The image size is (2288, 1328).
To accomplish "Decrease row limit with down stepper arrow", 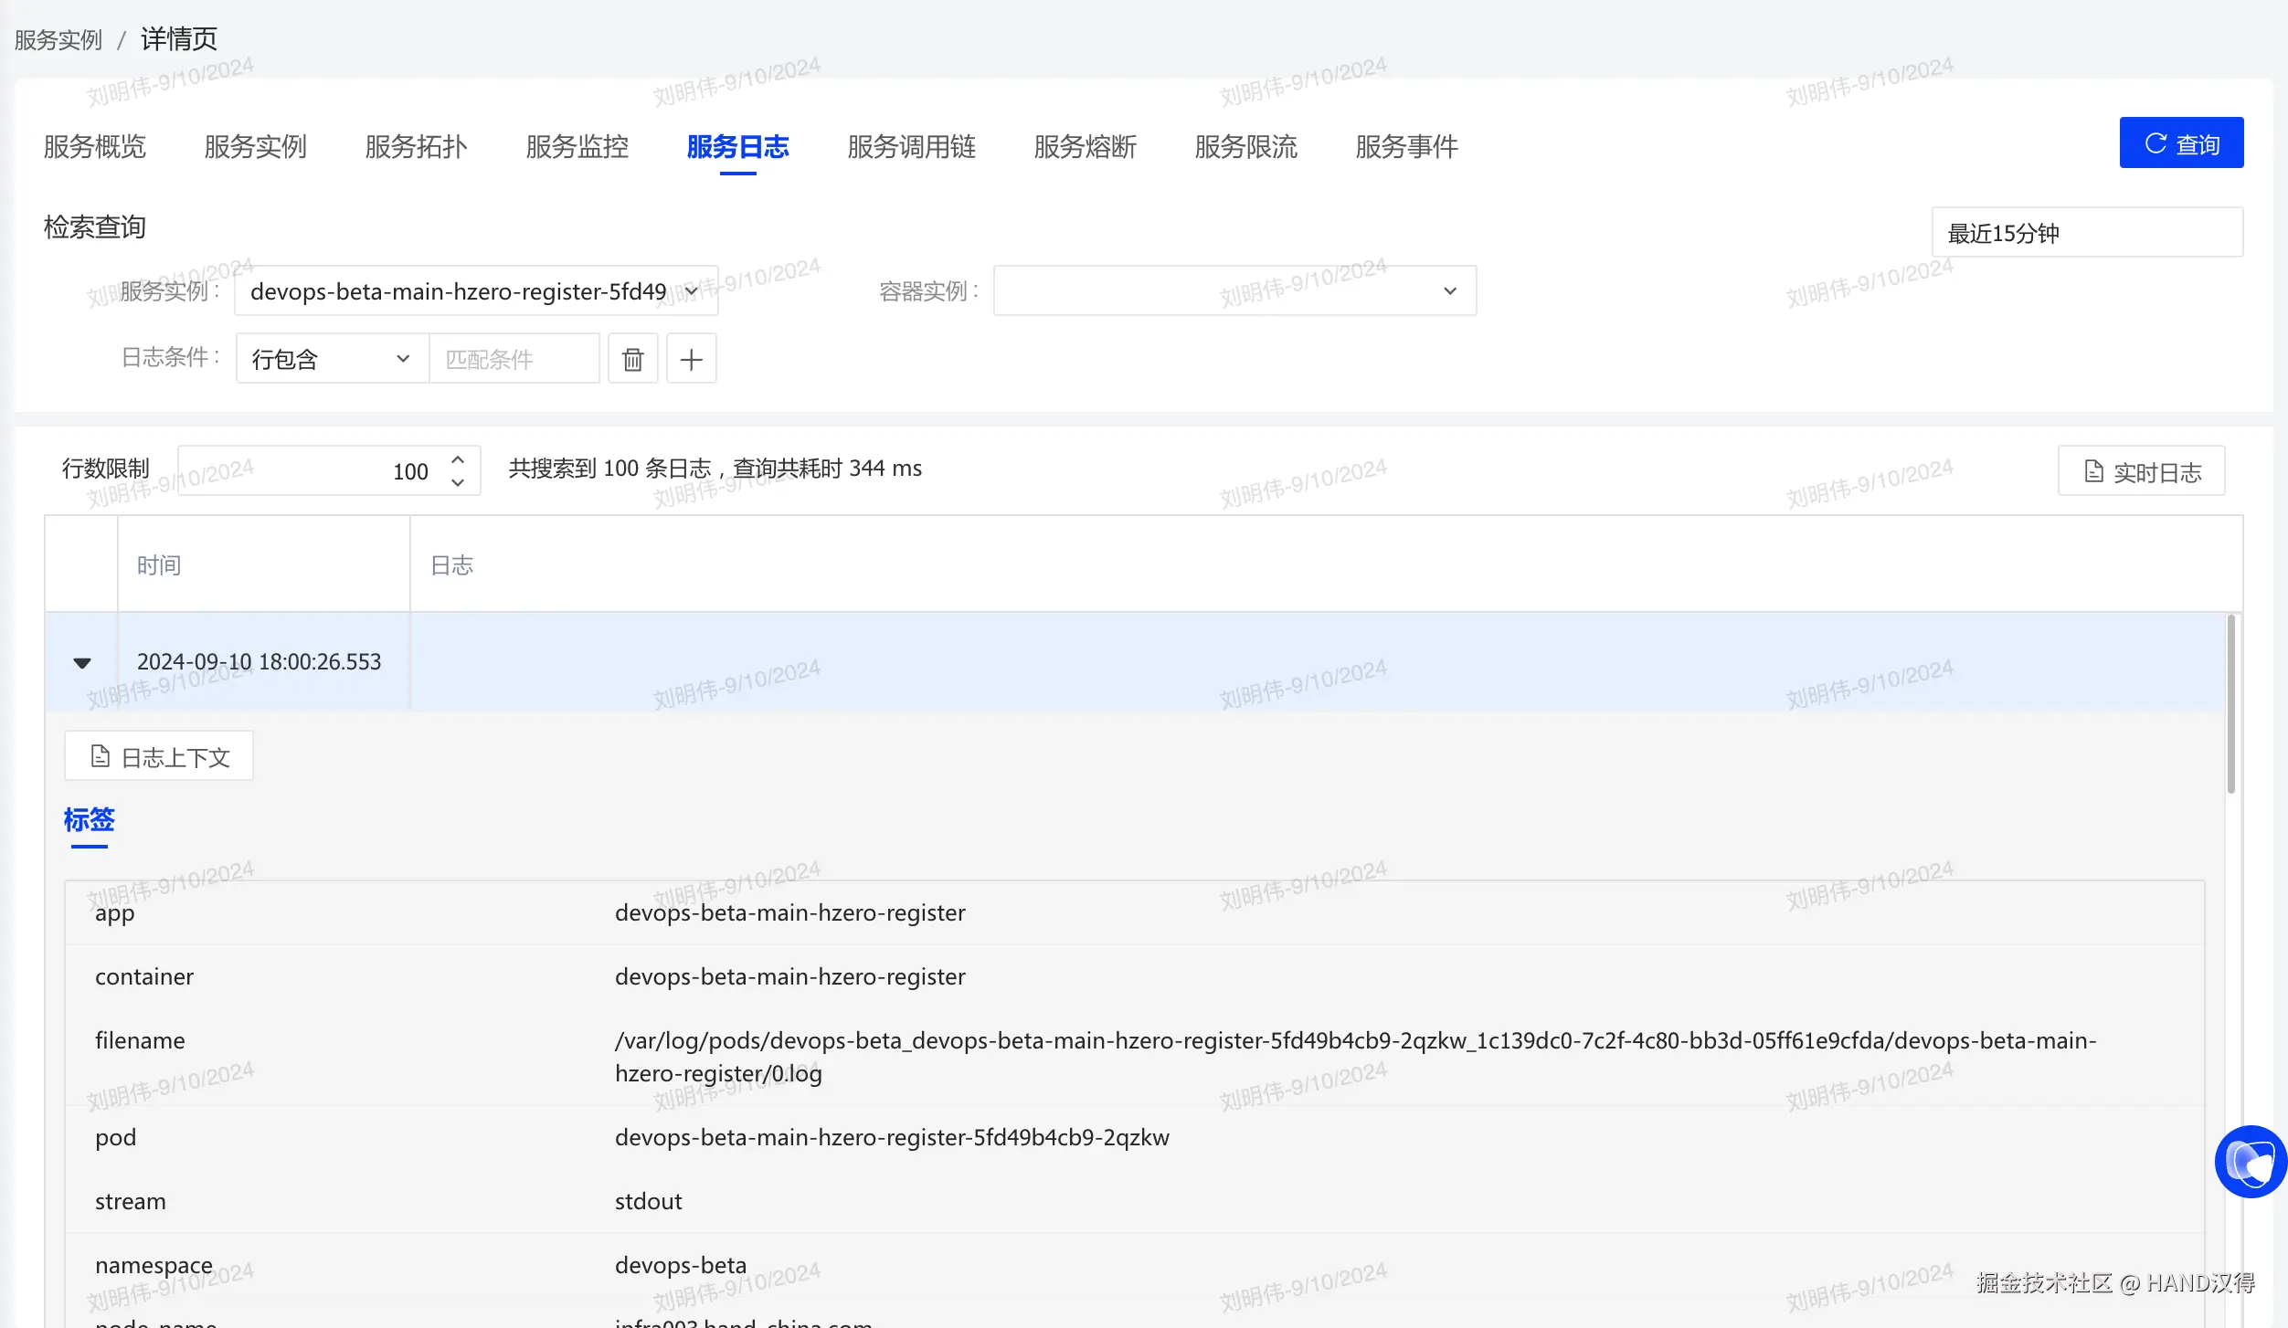I will coord(458,482).
